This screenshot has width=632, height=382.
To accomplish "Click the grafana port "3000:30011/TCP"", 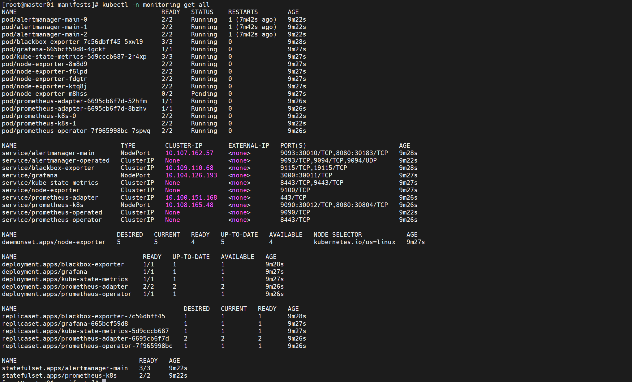I will coord(306,175).
